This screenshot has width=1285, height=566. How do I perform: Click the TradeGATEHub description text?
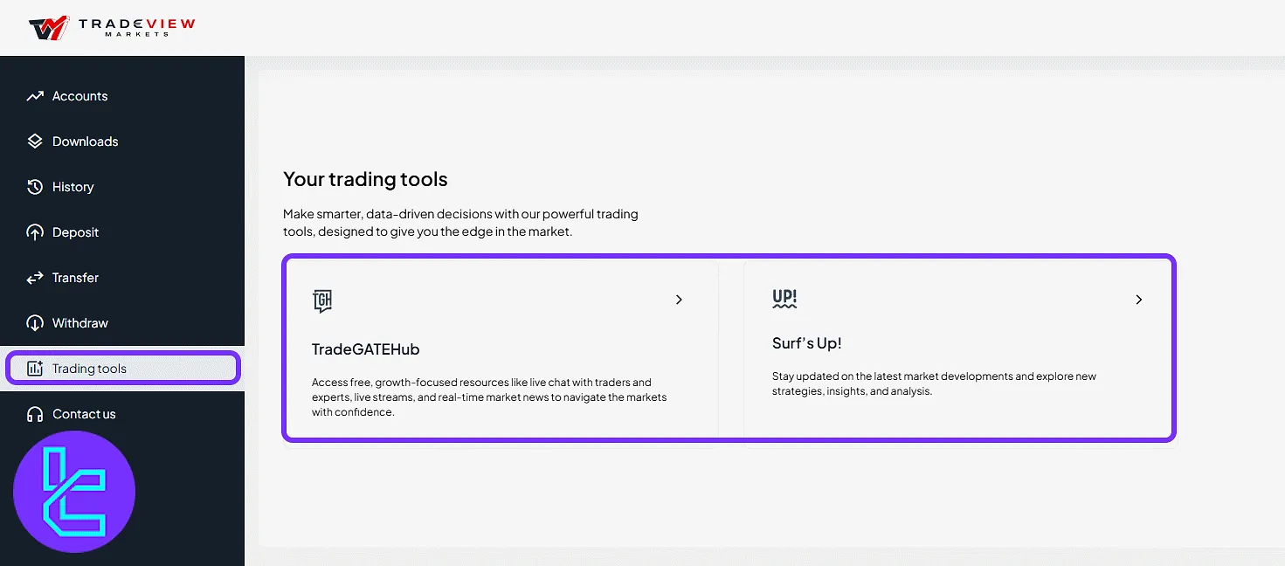click(489, 397)
